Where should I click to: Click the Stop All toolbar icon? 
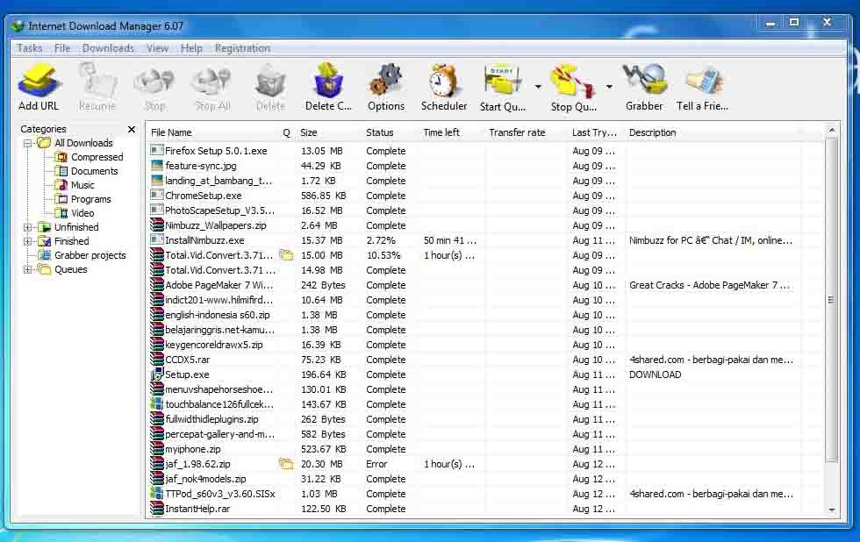point(212,81)
